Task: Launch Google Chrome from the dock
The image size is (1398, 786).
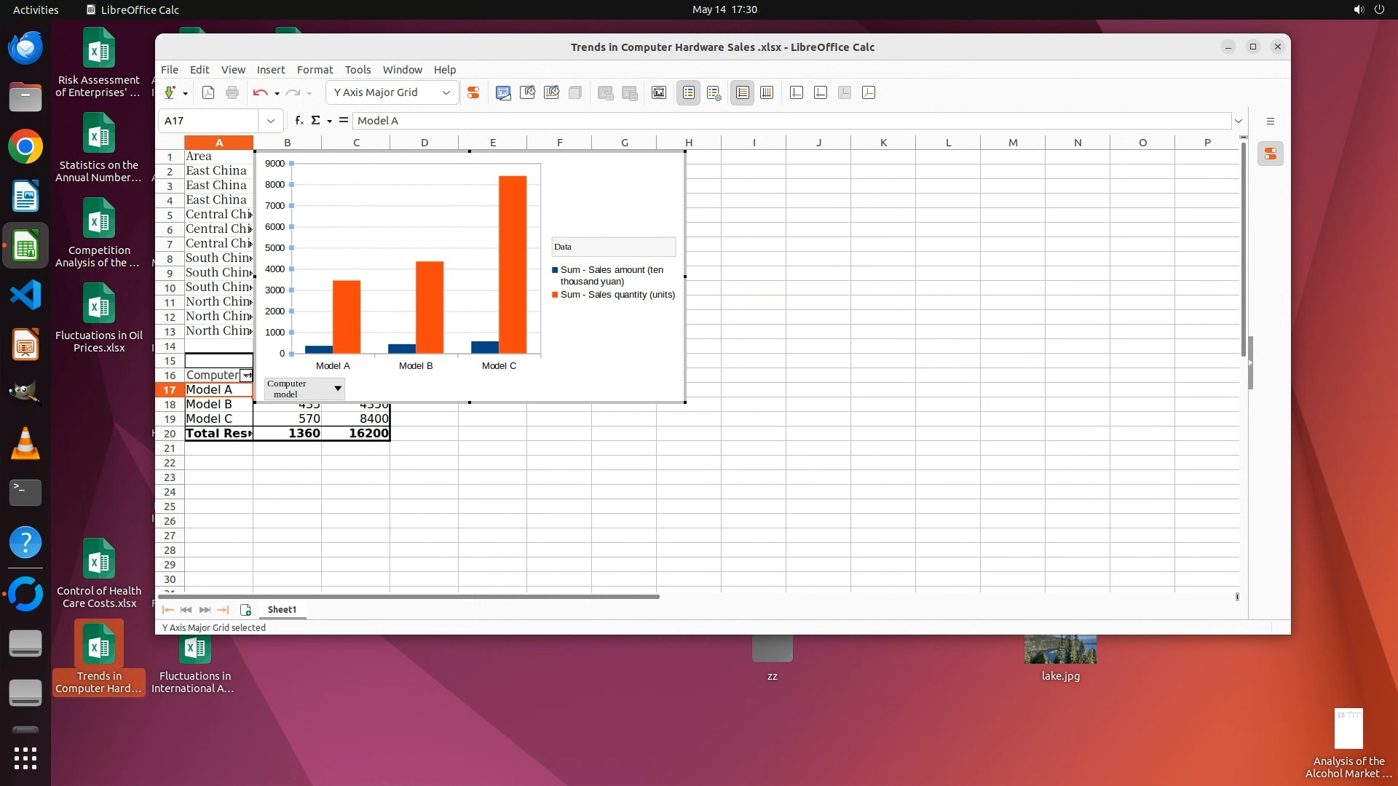Action: pyautogui.click(x=25, y=148)
